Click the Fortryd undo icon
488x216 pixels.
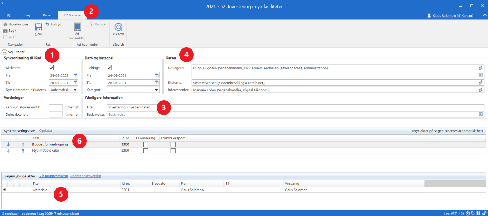(x=48, y=24)
